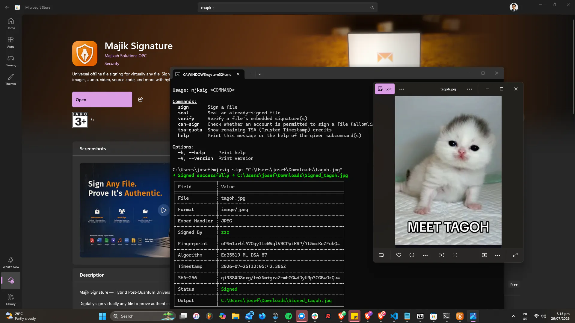Open Slack from the taskbar
Screen dimensions: 575x323
point(315,316)
